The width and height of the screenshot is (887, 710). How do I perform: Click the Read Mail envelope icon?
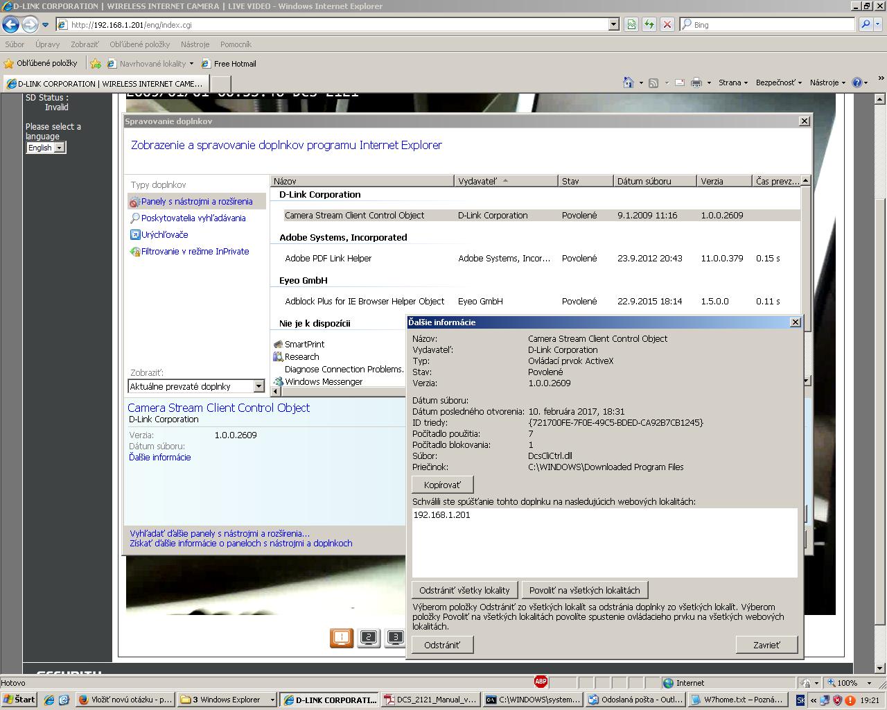pyautogui.click(x=680, y=83)
